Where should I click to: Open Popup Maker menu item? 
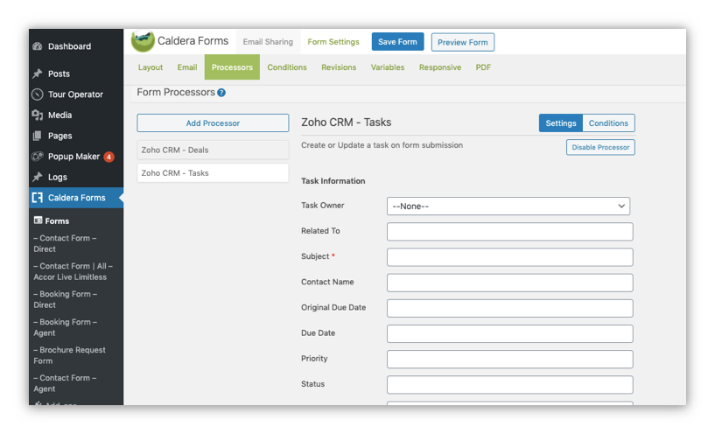[x=74, y=157]
